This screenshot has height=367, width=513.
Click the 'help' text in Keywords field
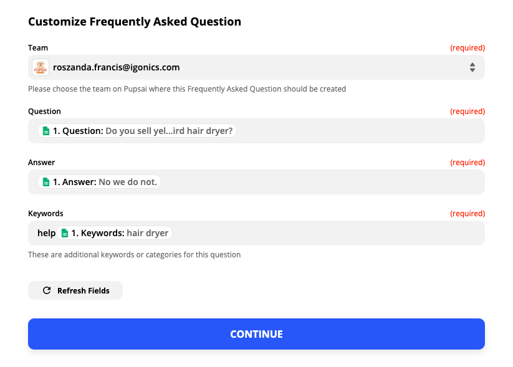(46, 233)
